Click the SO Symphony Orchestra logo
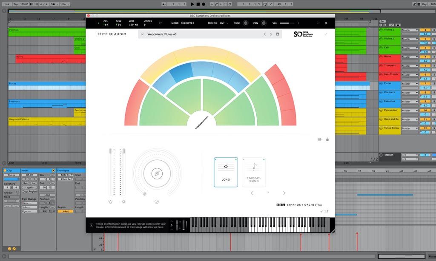 [303, 34]
